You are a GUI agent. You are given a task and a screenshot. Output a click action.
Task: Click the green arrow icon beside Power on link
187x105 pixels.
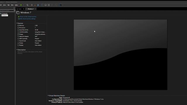pyautogui.click(x=19, y=17)
